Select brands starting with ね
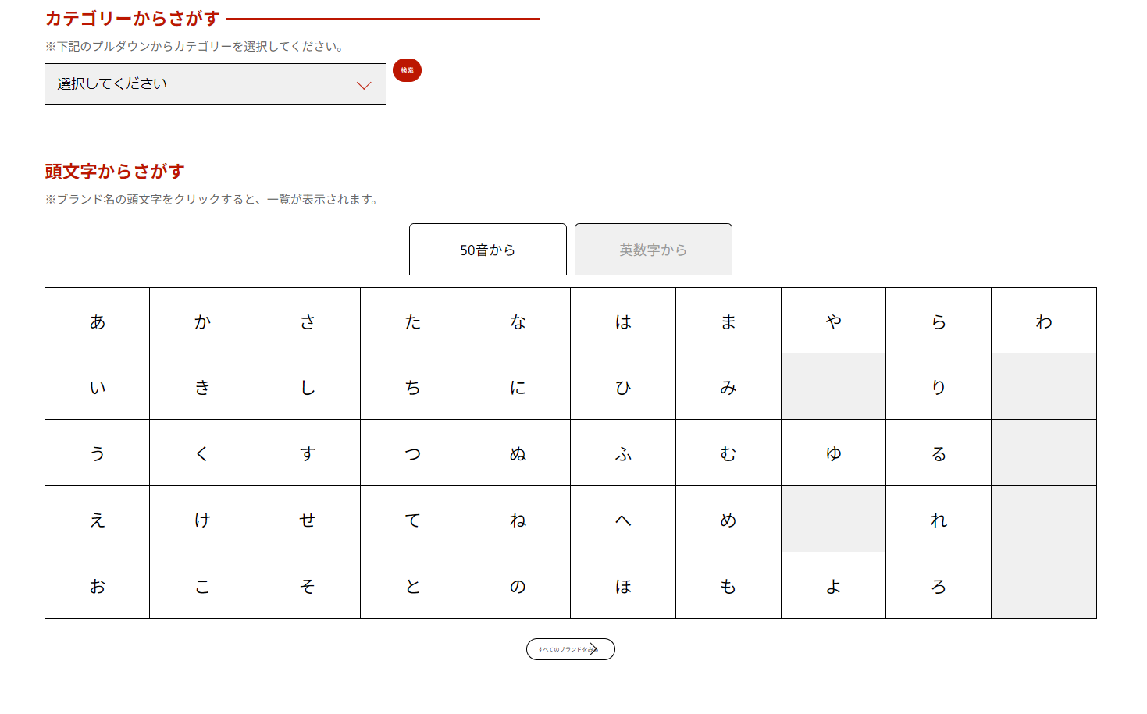This screenshot has height=714, width=1147. point(518,520)
